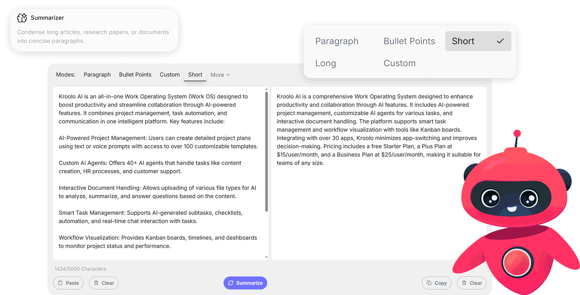Click the paste clipboard icon
The image size is (580, 295).
pyautogui.click(x=60, y=283)
